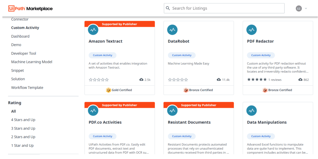This screenshot has height=159, width=318.
Task: Click the search magnifier icon
Action: (168, 8)
